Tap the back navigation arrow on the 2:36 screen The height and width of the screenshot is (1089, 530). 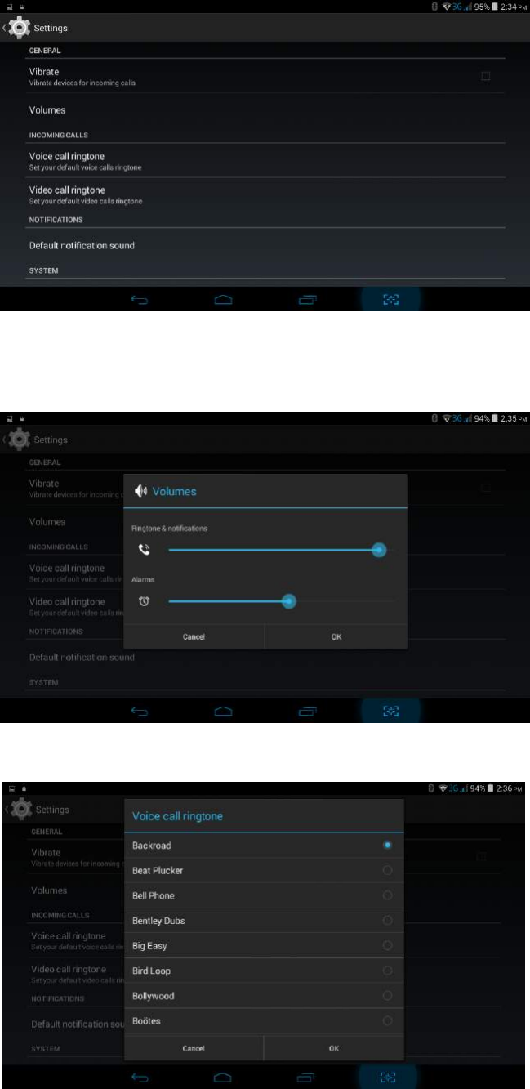tap(140, 1078)
